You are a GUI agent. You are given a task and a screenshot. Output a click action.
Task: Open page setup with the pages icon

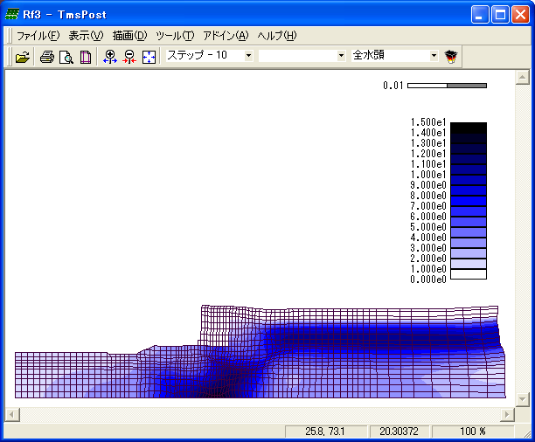coord(86,57)
